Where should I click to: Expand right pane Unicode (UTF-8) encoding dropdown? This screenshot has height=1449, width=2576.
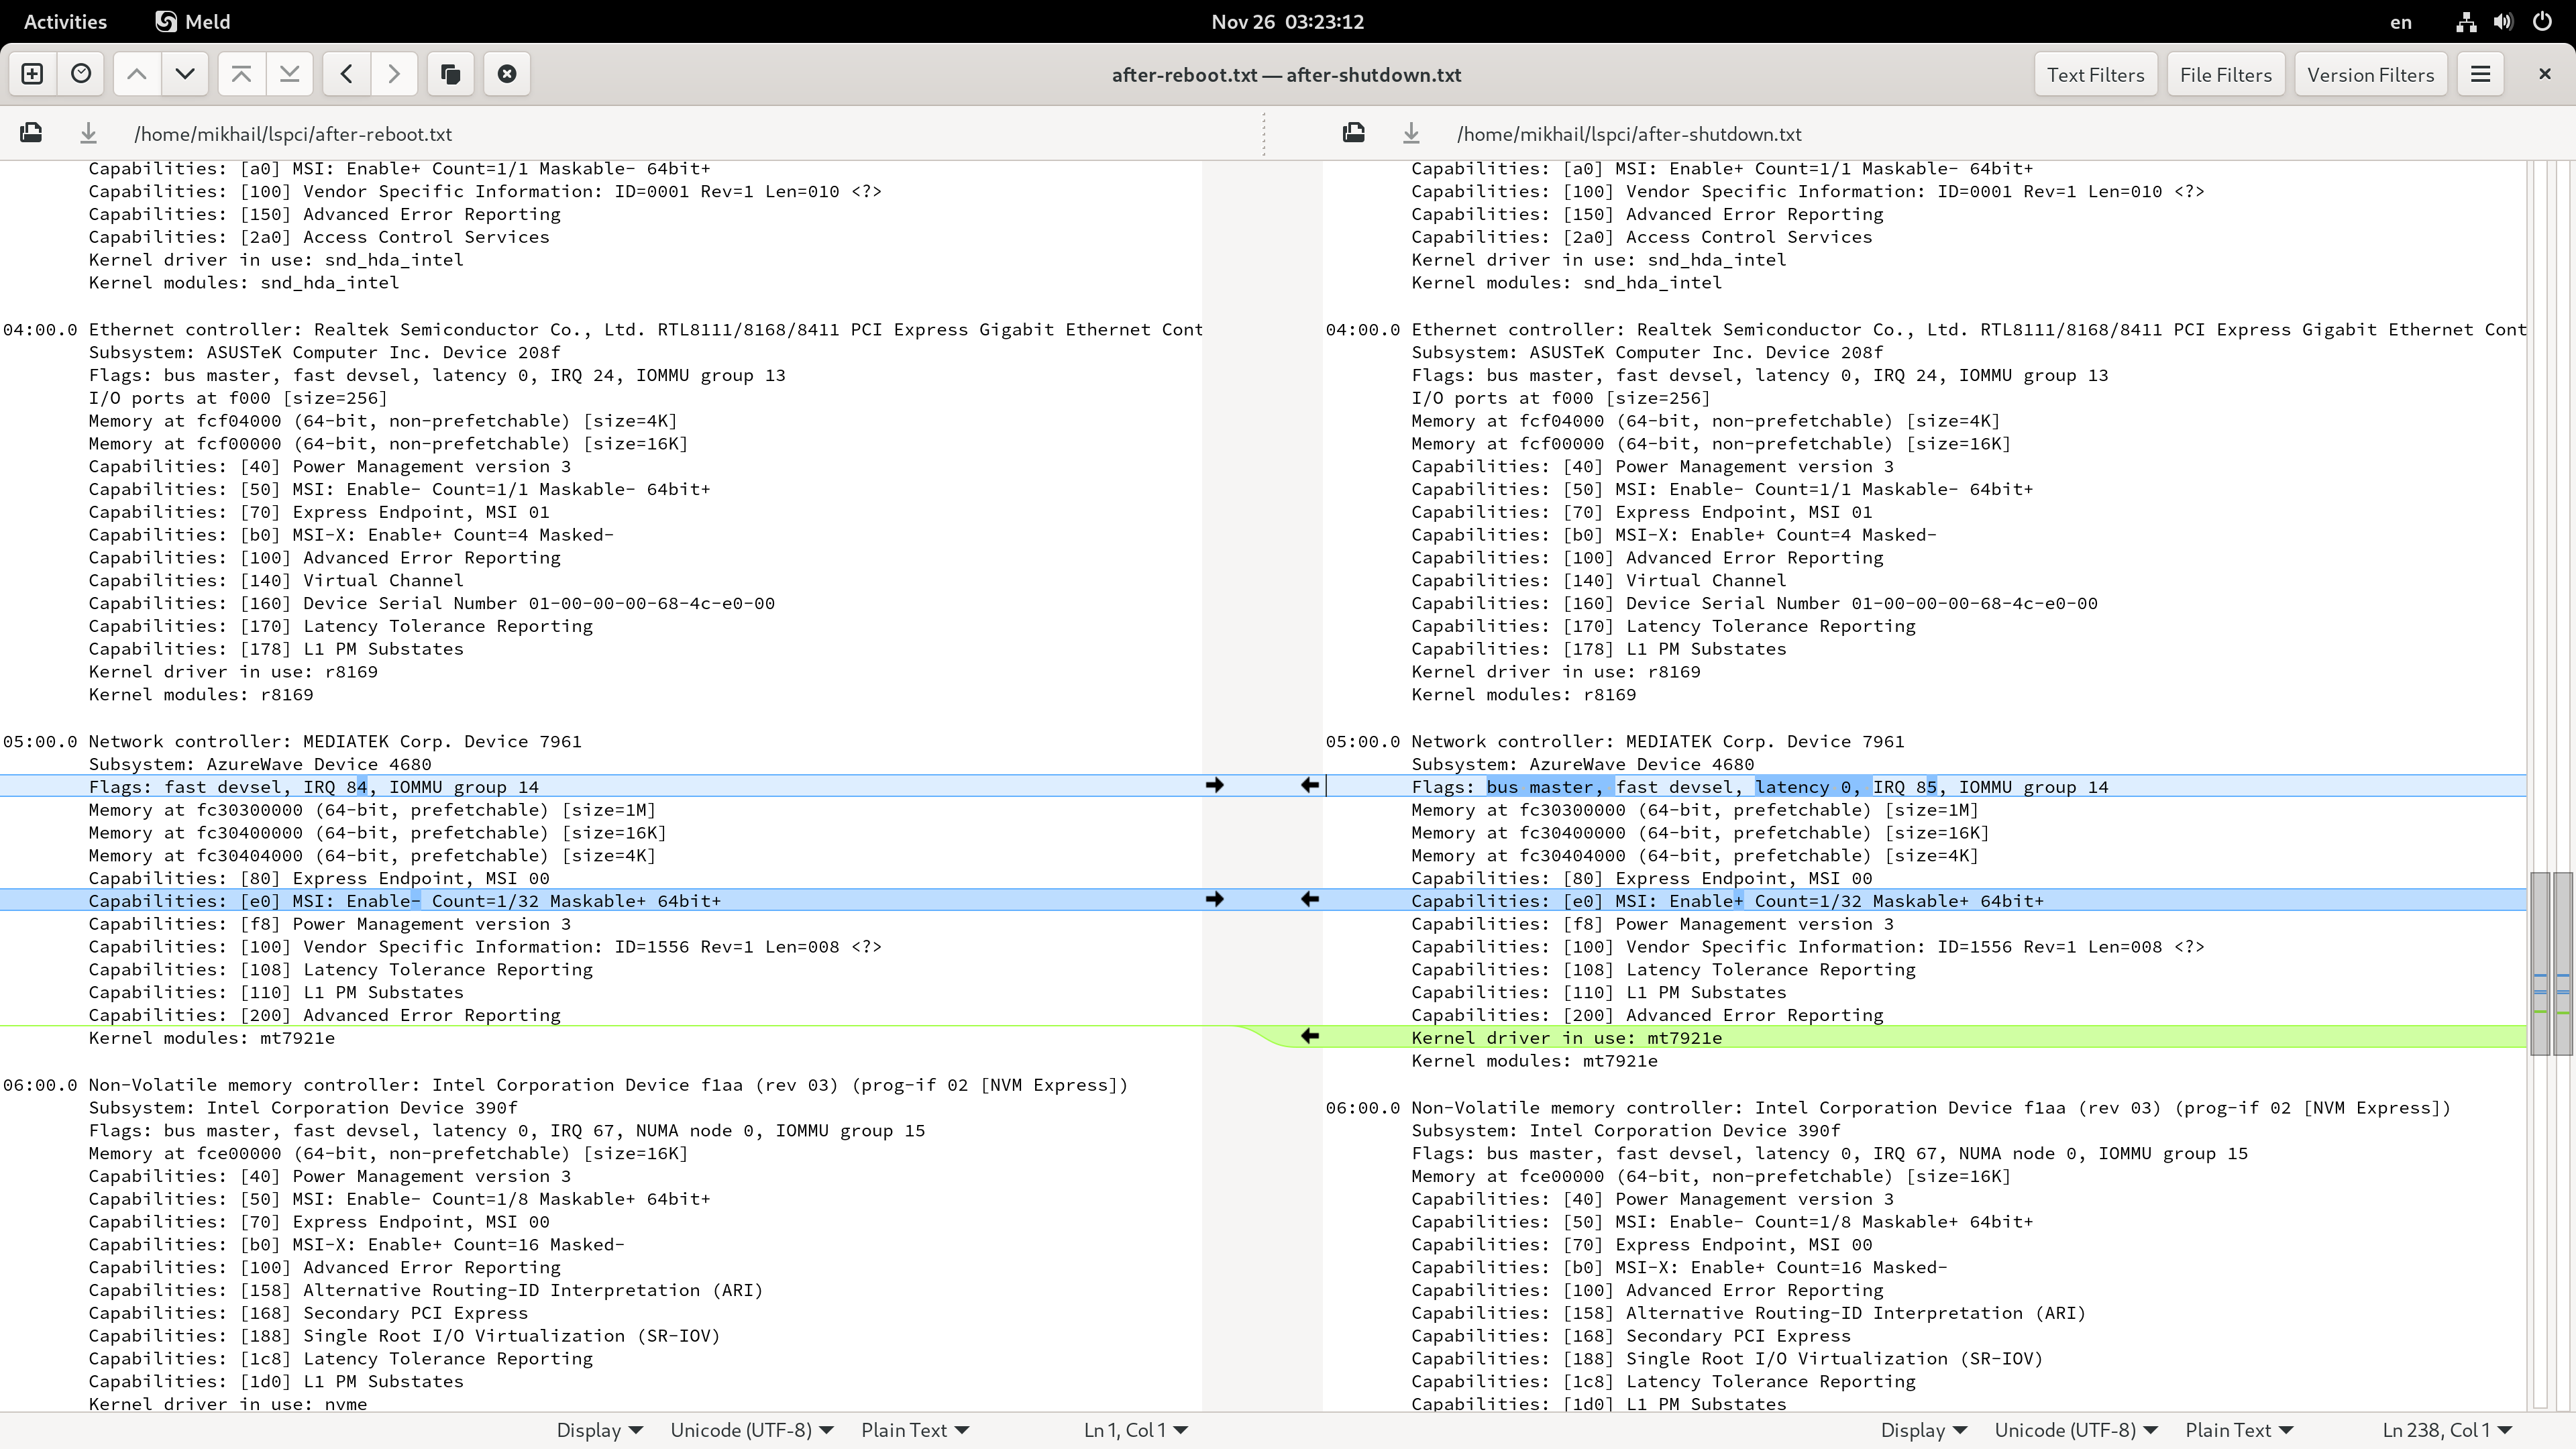tap(2076, 1430)
